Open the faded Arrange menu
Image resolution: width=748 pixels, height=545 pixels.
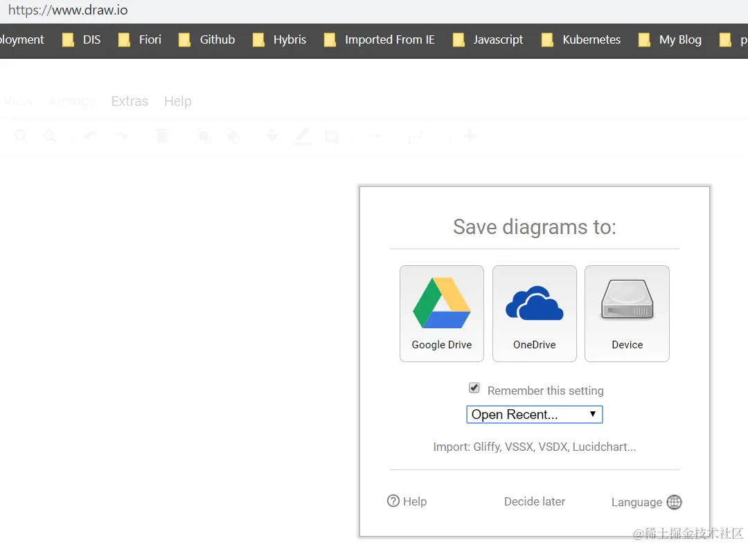(x=72, y=101)
